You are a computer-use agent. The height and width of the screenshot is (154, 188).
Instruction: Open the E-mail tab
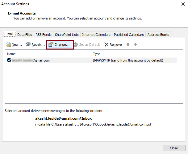(9, 34)
